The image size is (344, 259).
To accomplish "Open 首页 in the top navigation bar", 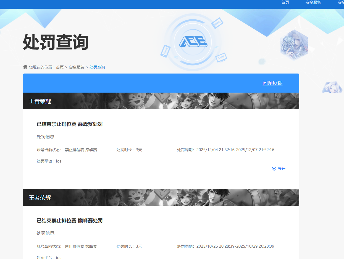I will click(285, 2).
